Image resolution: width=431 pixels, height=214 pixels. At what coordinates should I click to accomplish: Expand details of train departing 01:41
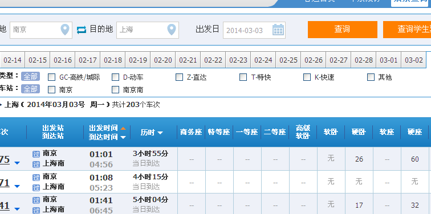(17, 209)
